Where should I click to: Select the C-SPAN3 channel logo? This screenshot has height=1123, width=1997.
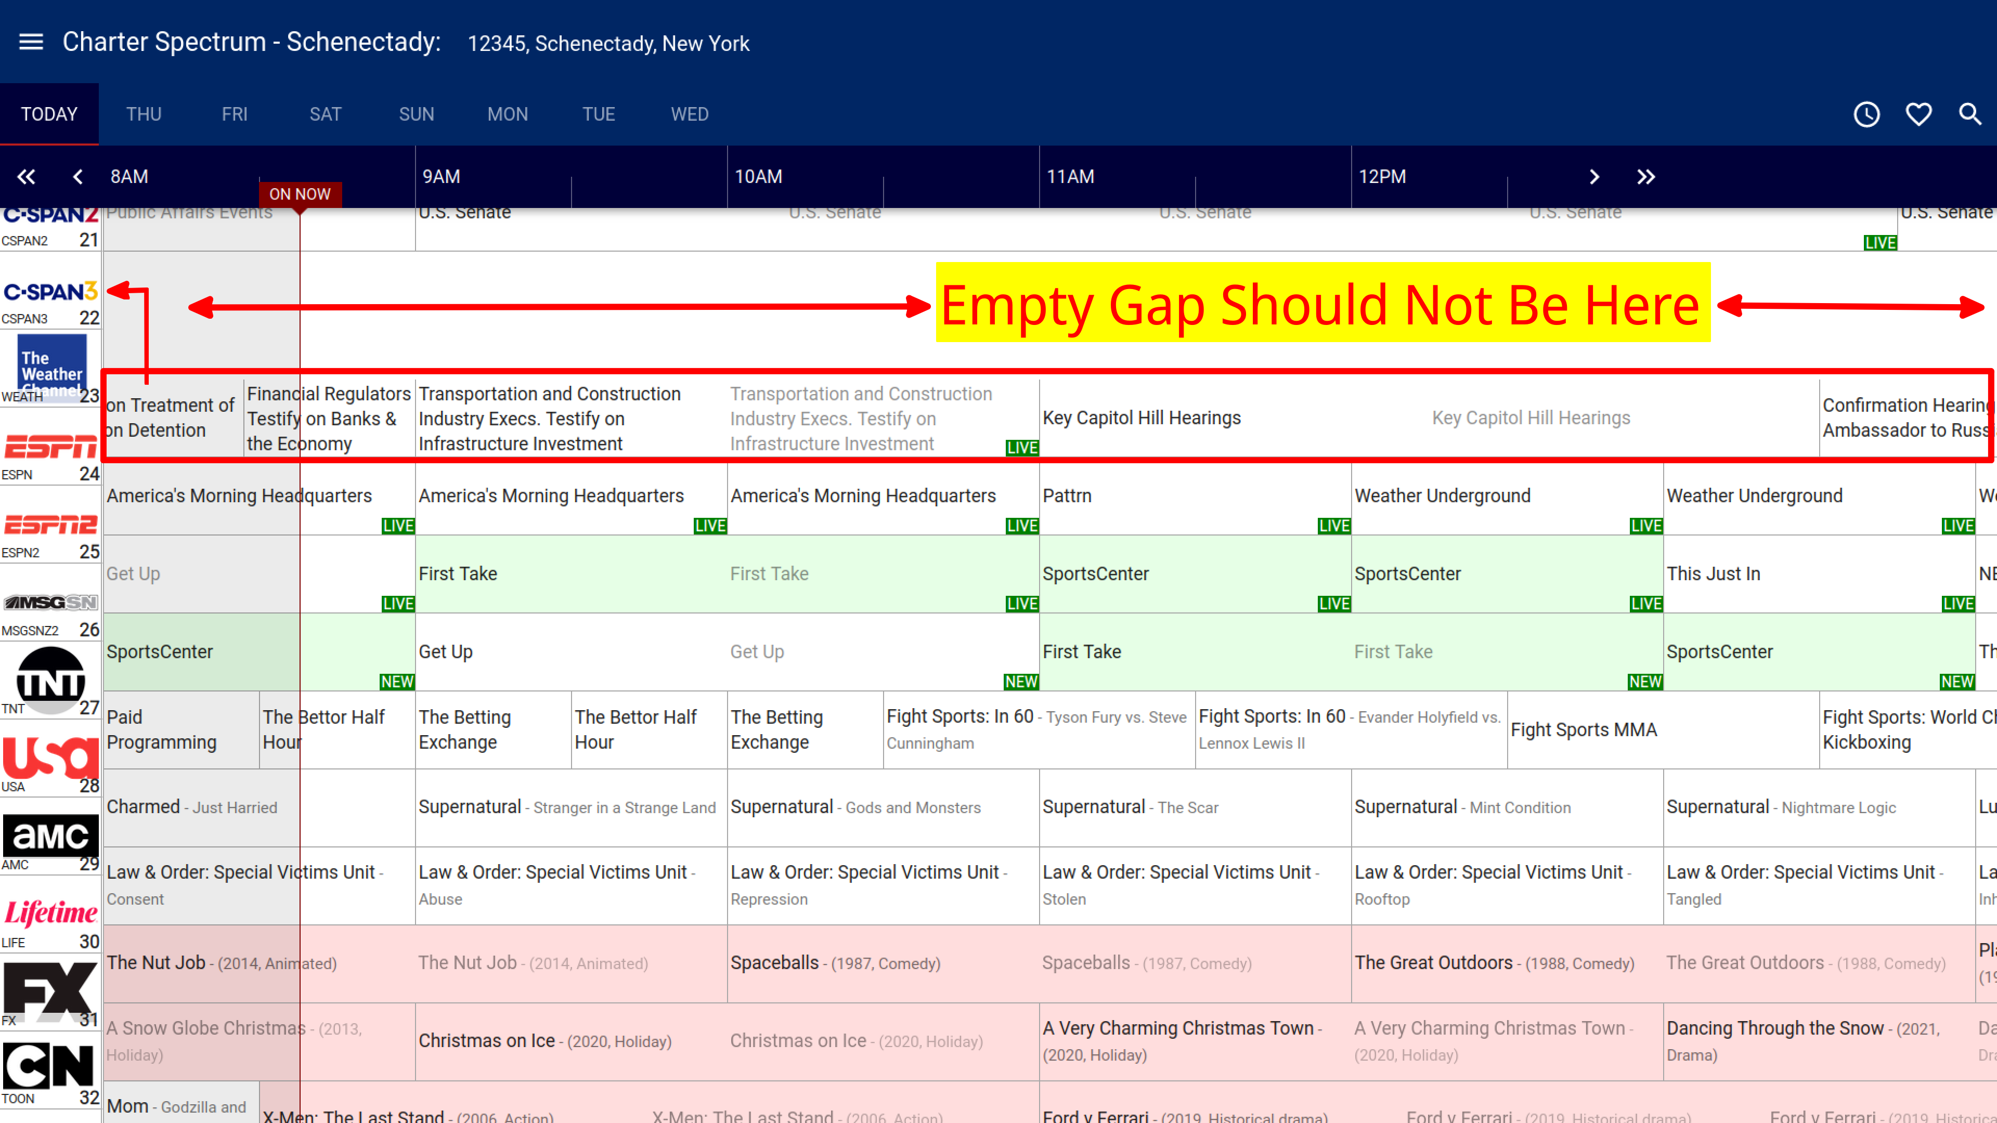[x=50, y=291]
